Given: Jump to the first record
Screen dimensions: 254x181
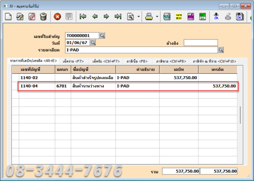Looking at the screenshot, I should [x=83, y=17].
